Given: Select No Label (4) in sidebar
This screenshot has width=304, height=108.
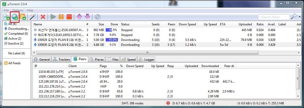Looking at the screenshot, I should pyautogui.click(x=16, y=53).
